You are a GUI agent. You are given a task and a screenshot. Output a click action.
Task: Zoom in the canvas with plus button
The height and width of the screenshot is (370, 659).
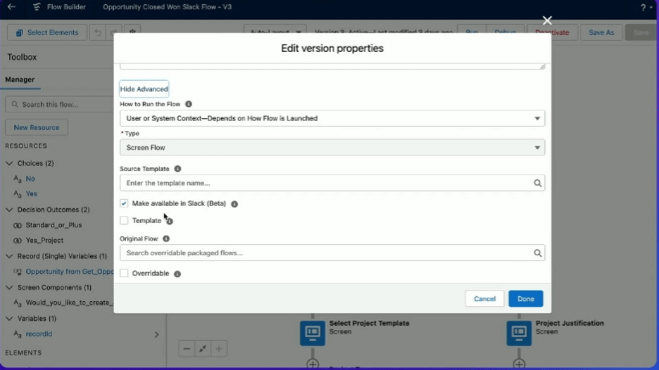click(218, 349)
